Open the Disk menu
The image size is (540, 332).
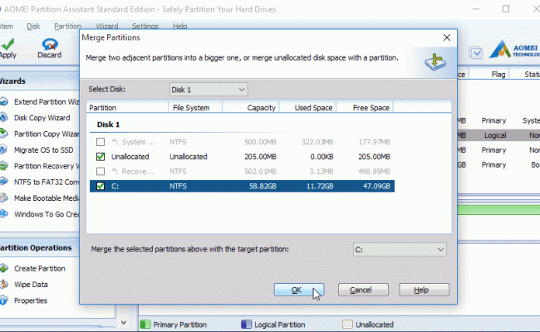click(x=33, y=27)
